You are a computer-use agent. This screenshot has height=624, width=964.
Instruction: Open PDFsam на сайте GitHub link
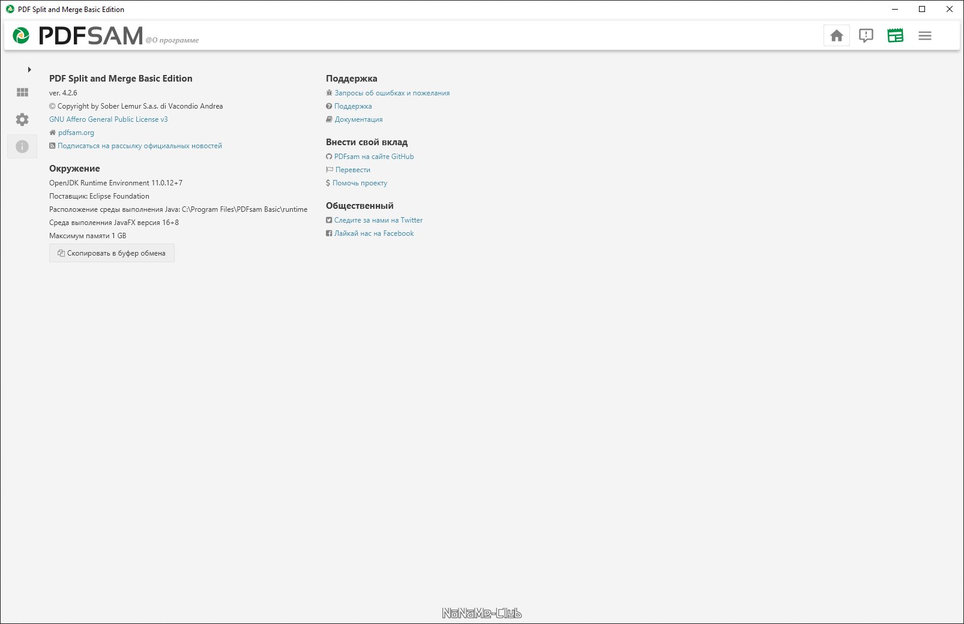tap(374, 157)
